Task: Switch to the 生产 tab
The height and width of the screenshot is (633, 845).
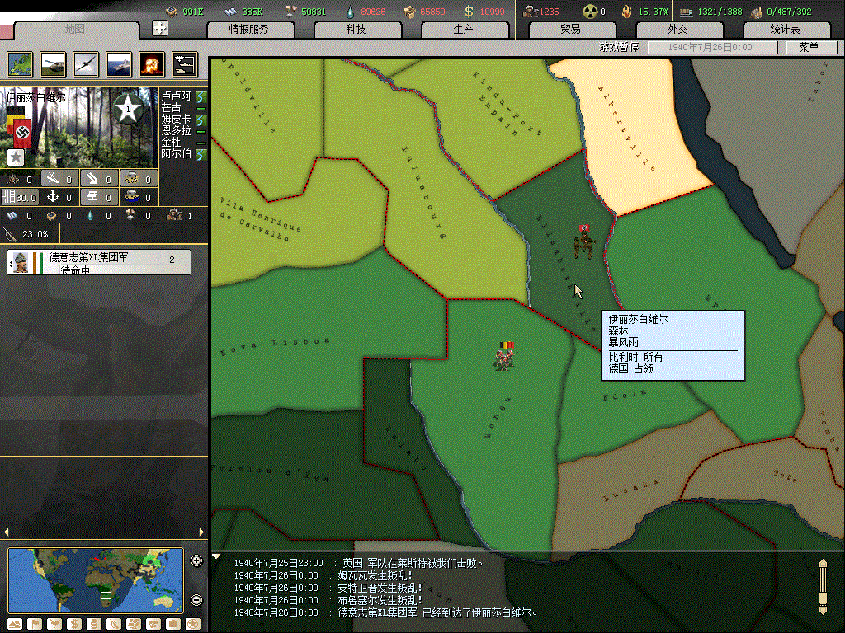Action: (x=464, y=29)
